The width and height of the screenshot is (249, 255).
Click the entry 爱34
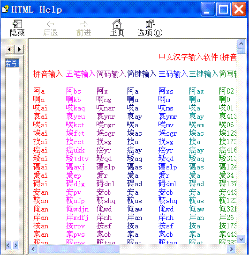[x=226, y=175]
